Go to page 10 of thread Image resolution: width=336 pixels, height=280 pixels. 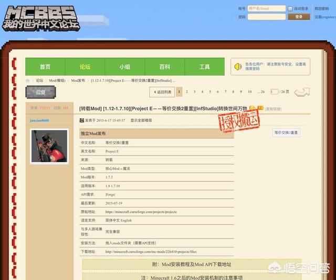pyautogui.click(x=250, y=92)
